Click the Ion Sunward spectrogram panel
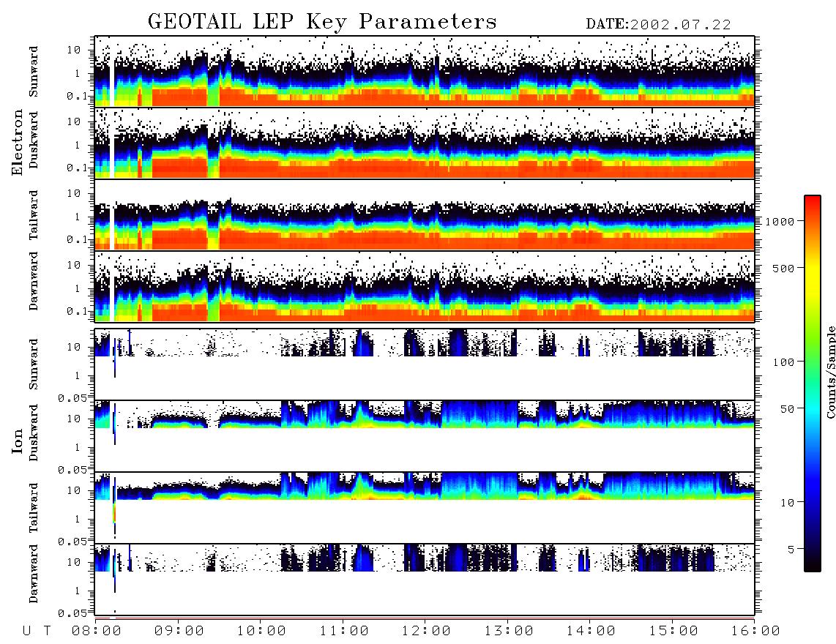The width and height of the screenshot is (836, 644). click(425, 364)
